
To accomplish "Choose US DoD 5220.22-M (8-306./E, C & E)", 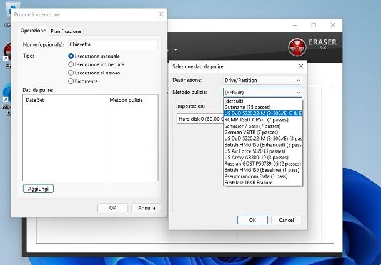I will tap(262, 113).
